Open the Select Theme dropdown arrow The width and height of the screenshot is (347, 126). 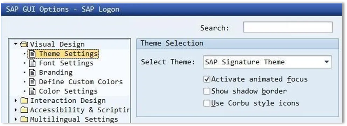(x=327, y=62)
